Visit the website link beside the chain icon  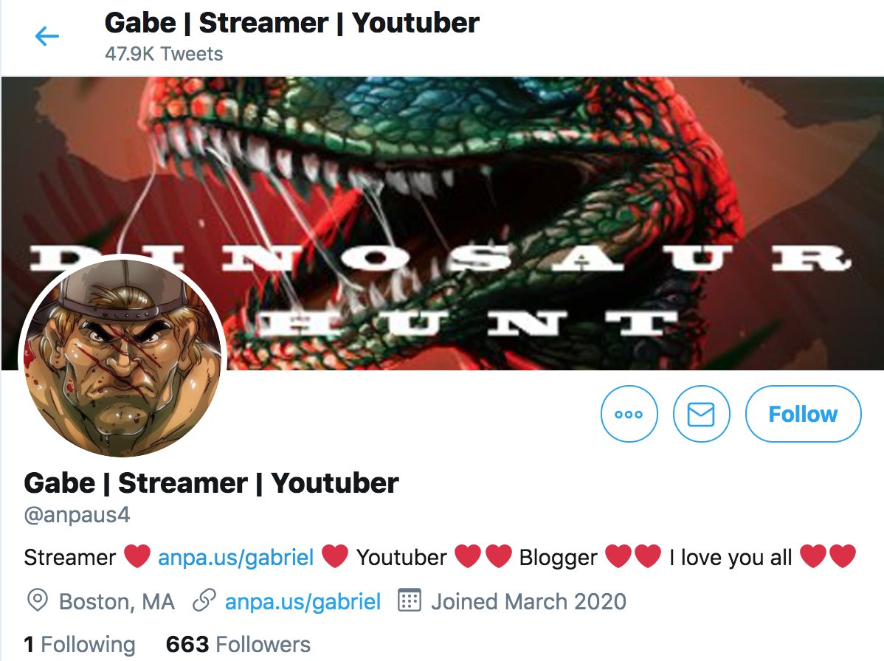pos(303,601)
